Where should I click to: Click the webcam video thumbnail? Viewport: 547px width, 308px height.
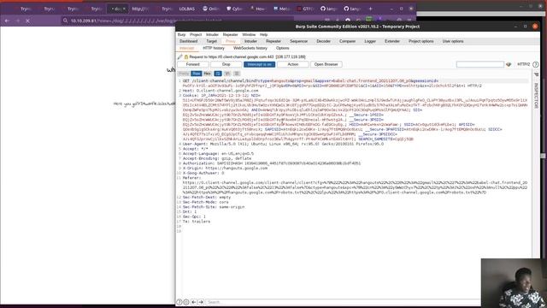click(x=514, y=283)
